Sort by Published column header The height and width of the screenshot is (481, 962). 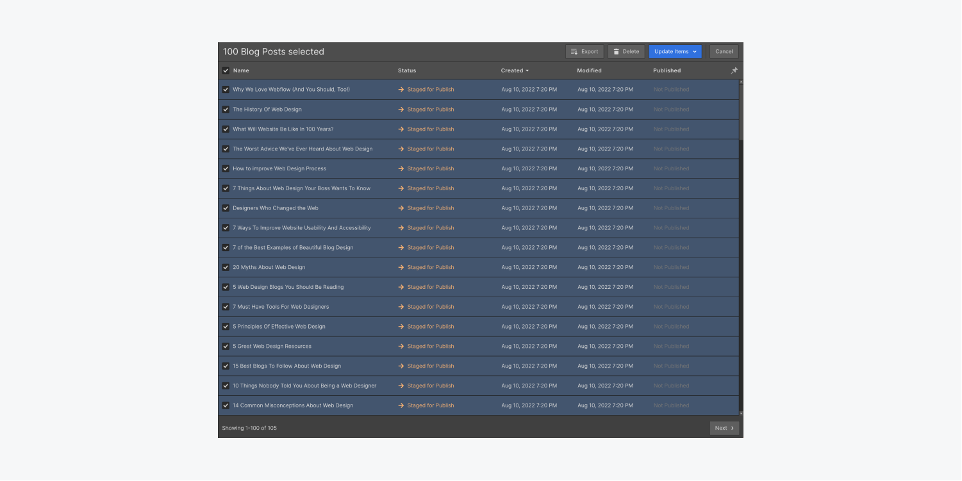point(667,70)
